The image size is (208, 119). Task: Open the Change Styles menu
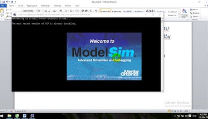tap(184, 13)
